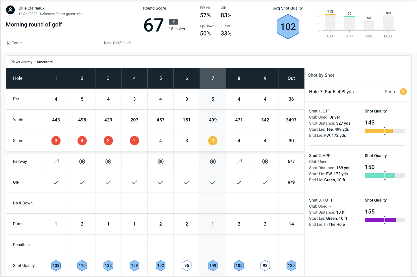The height and width of the screenshot is (277, 417).
Task: Click hole 4 GIR checkmark
Action: coord(134,182)
